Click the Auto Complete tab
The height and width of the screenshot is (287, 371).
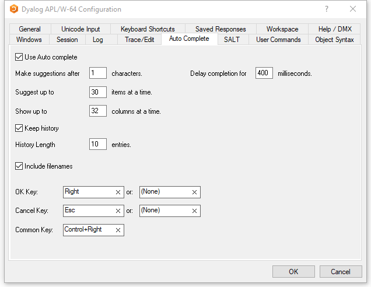tap(189, 38)
